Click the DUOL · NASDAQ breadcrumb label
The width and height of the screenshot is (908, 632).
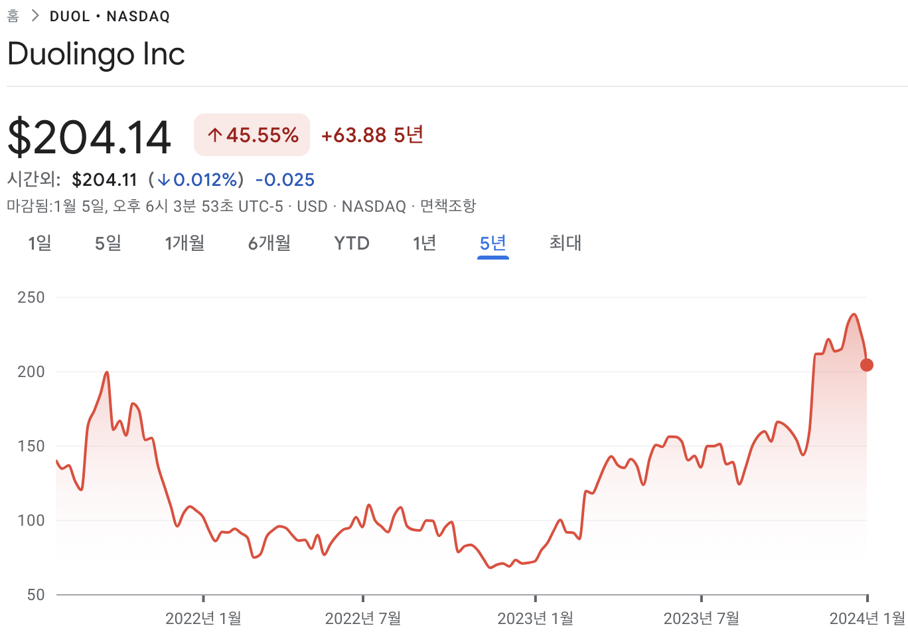[110, 16]
